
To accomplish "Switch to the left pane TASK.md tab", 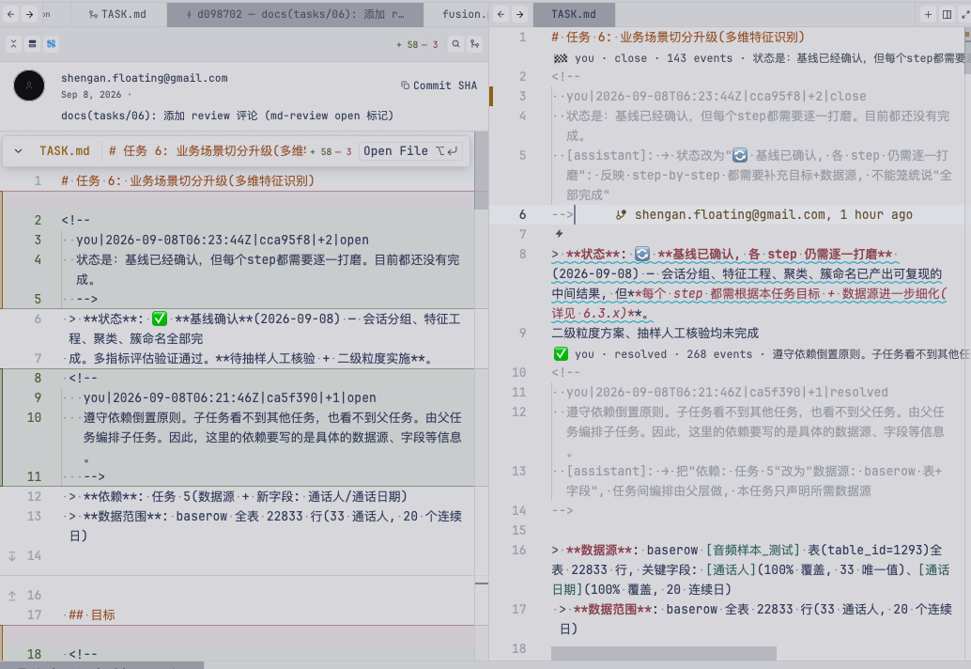I will tap(118, 14).
